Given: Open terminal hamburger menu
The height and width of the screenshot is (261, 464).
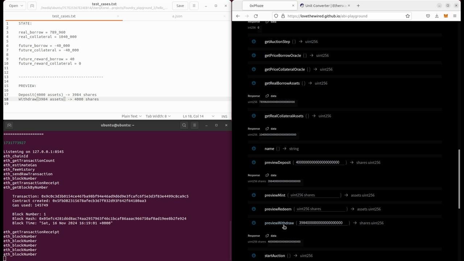Looking at the screenshot, I should (x=194, y=125).
